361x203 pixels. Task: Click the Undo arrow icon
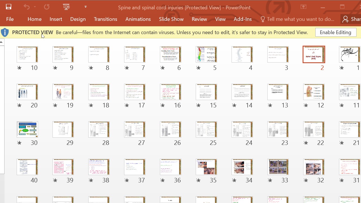[27, 7]
